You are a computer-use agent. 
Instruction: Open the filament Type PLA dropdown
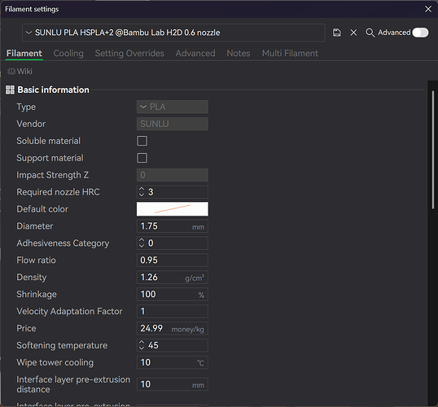(x=173, y=107)
